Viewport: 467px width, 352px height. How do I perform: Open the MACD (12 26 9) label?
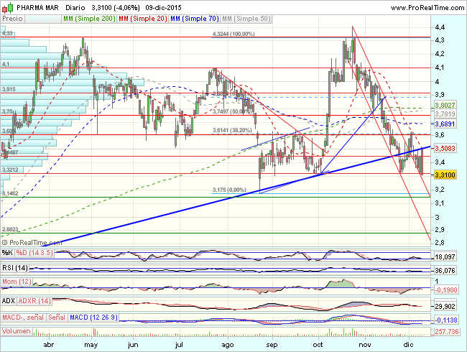click(93, 318)
